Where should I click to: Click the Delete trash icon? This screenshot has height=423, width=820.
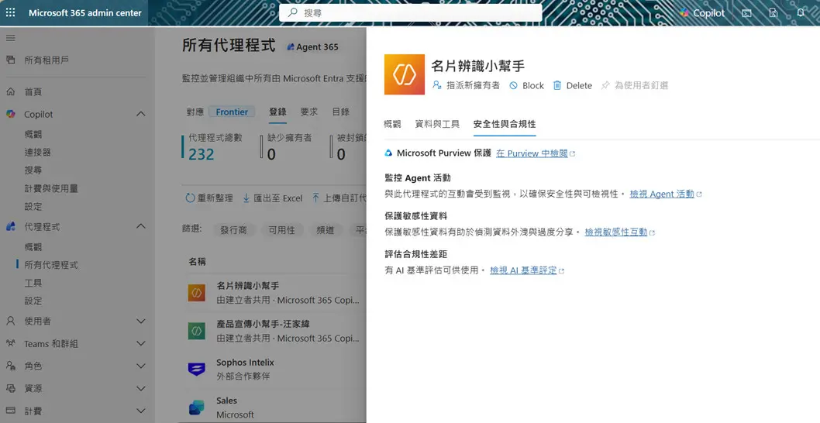tap(557, 85)
